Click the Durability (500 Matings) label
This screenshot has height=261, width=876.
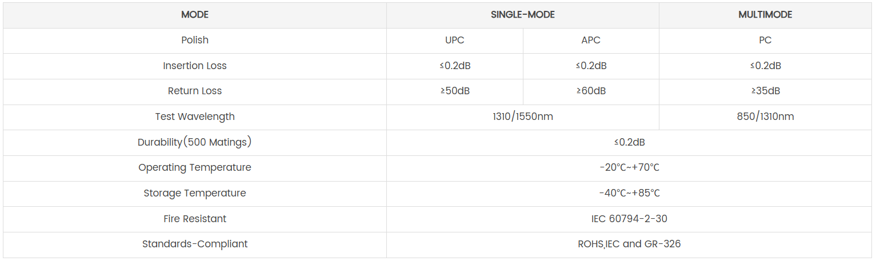[195, 143]
